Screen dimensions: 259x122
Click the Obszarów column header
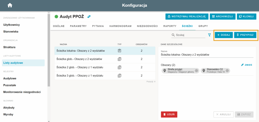142,44
